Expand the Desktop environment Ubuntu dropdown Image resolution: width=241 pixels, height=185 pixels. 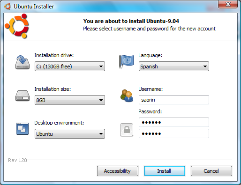pyautogui.click(x=70, y=134)
